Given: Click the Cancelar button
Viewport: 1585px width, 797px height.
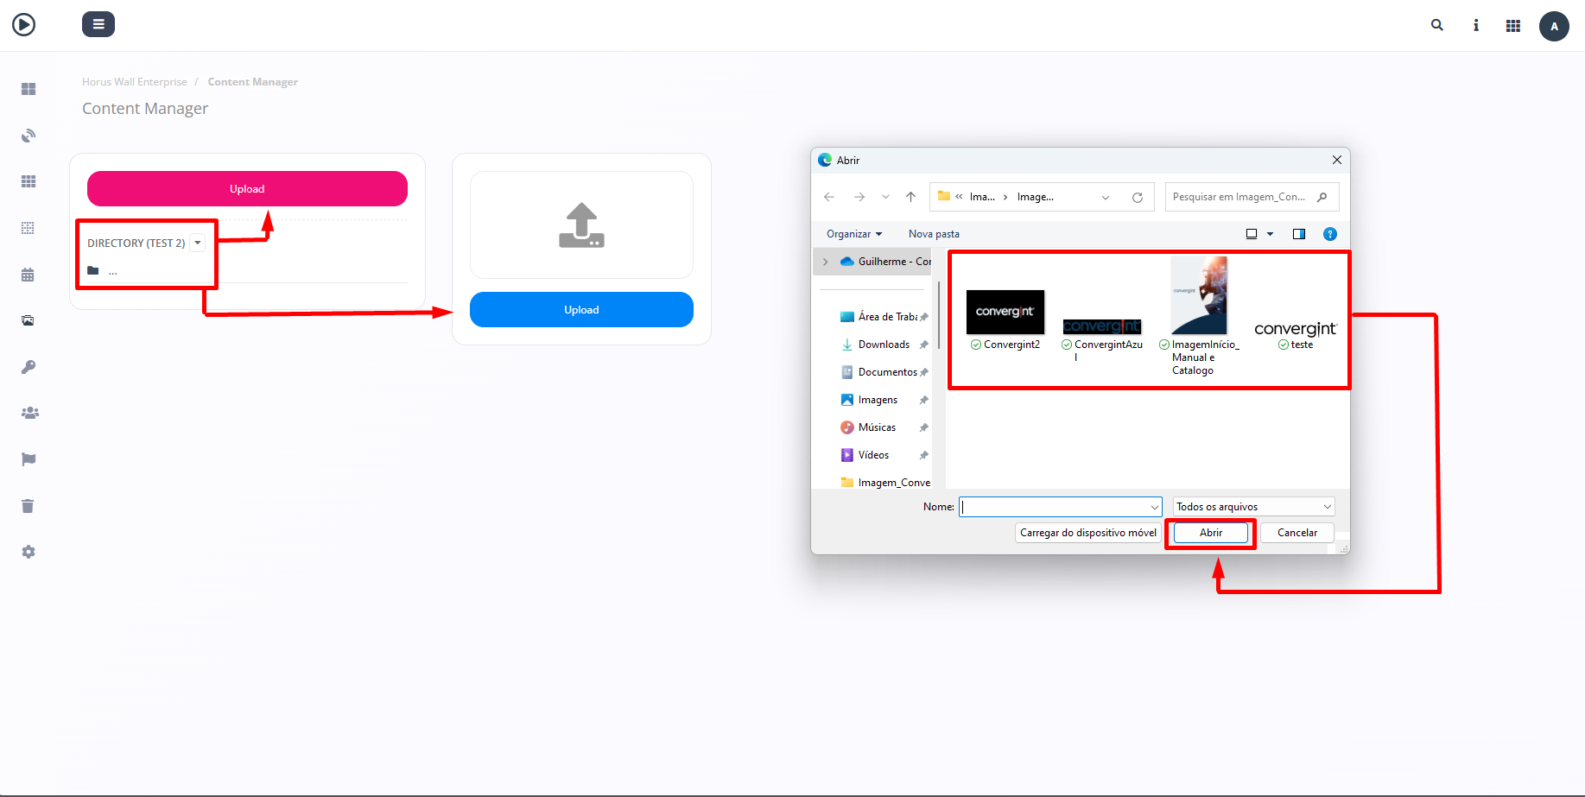Looking at the screenshot, I should coord(1297,533).
